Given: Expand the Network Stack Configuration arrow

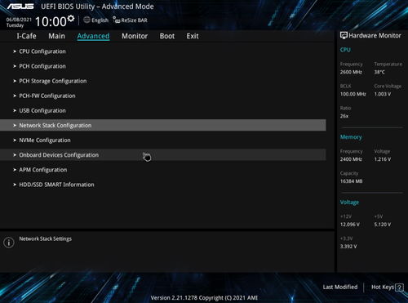Looking at the screenshot, I should [x=15, y=125].
